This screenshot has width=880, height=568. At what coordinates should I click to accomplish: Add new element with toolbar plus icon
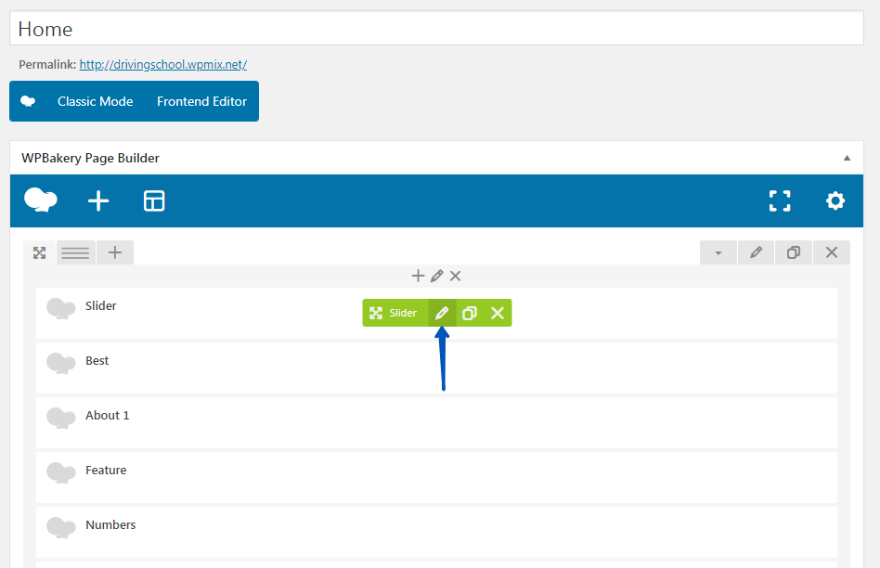[x=98, y=200]
